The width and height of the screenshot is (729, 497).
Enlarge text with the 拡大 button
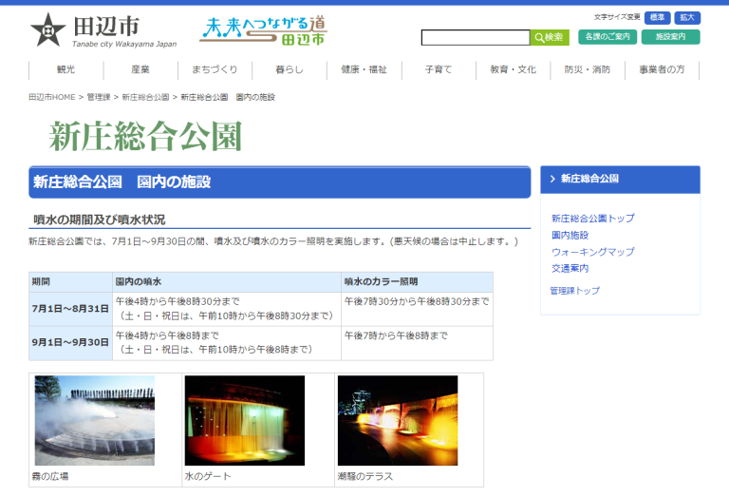tap(687, 17)
